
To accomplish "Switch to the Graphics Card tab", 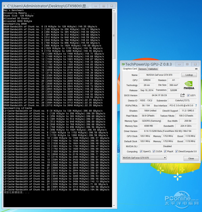I will click(130, 69).
